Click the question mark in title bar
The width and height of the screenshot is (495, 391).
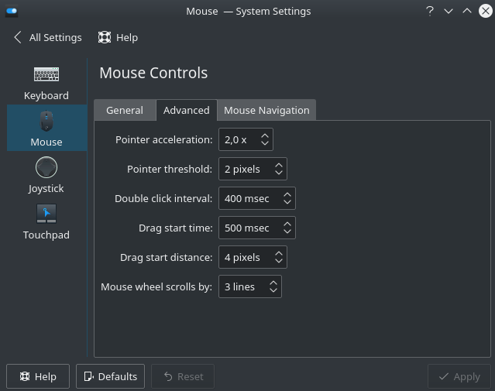[429, 12]
